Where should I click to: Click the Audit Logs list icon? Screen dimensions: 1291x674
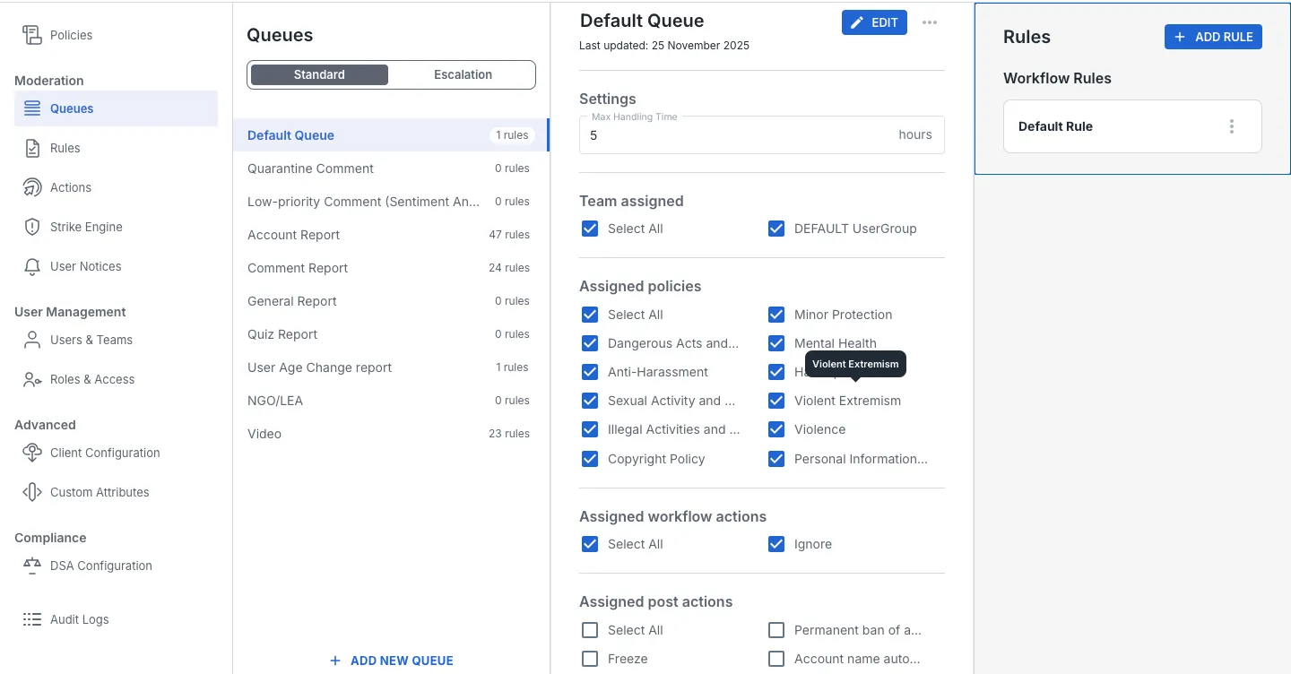tap(32, 619)
